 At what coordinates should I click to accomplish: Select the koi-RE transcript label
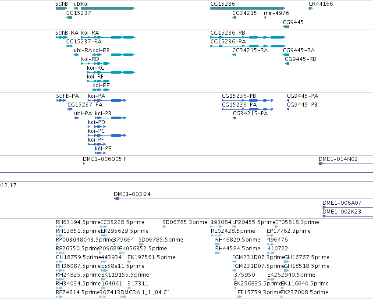101,85
